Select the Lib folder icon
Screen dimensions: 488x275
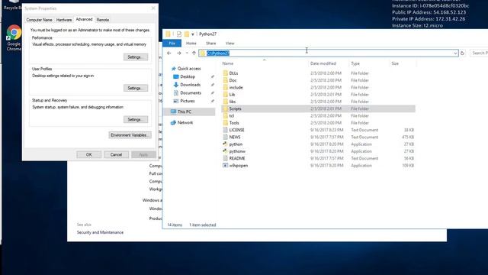click(x=226, y=95)
